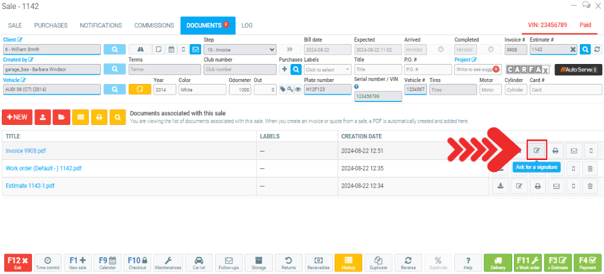
Task: Toggle the eye visibility icon near Odometer
Action: pyautogui.click(x=298, y=89)
